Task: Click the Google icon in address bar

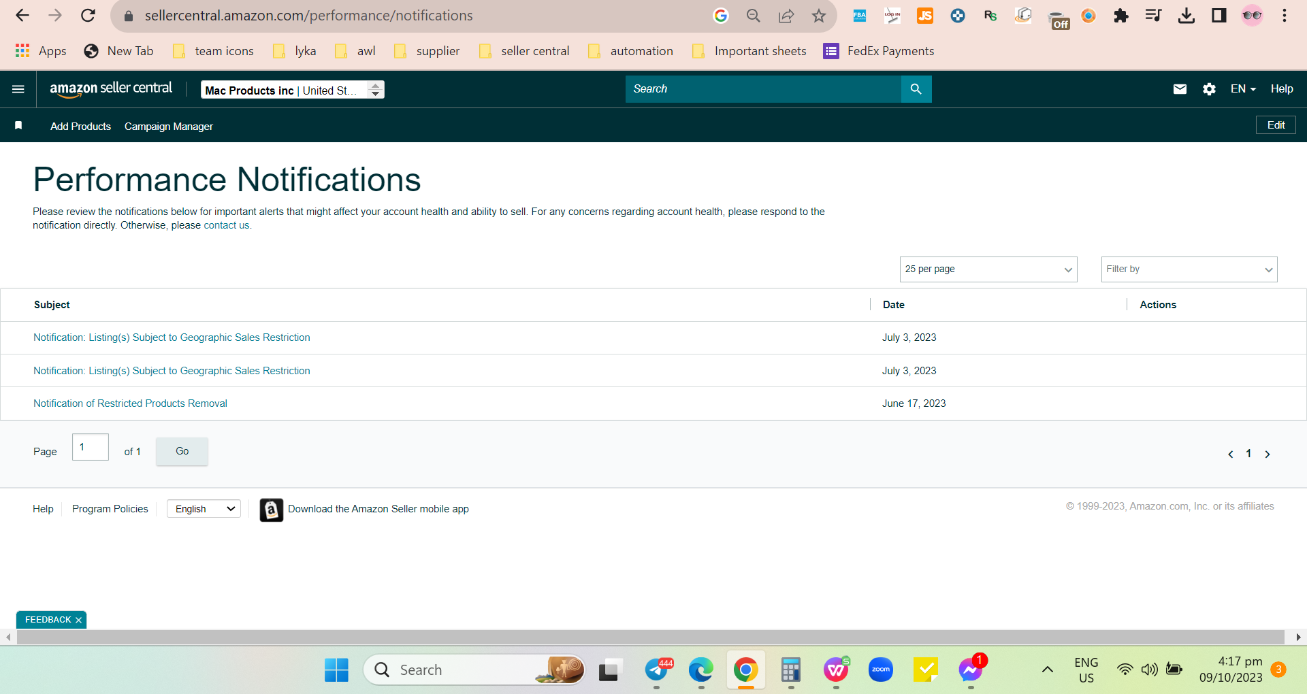Action: point(721,16)
